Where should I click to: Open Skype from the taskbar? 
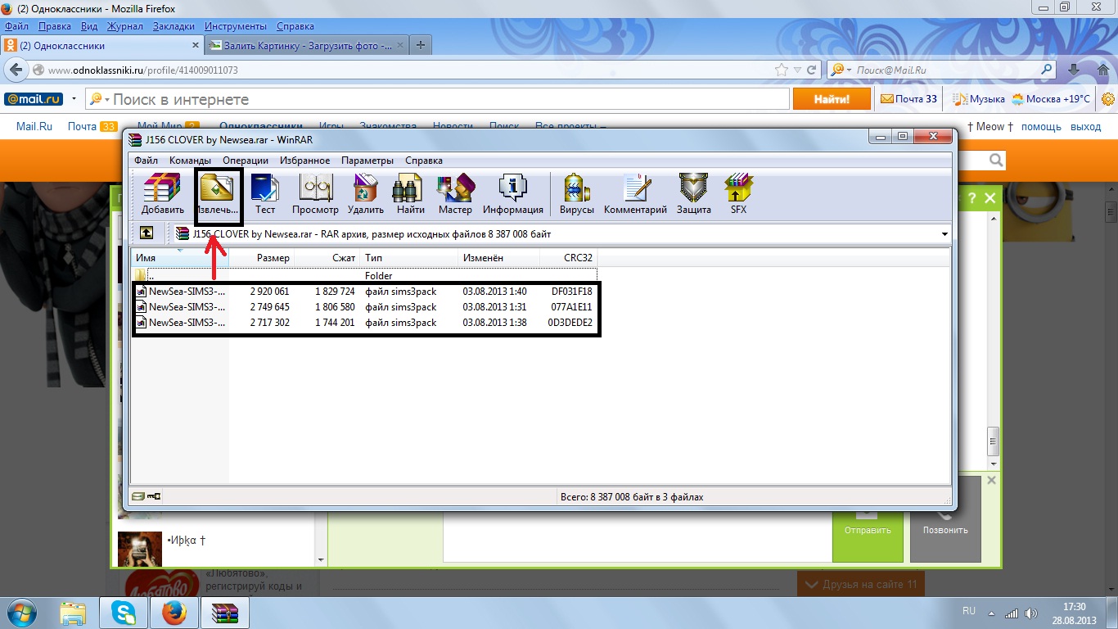[124, 613]
